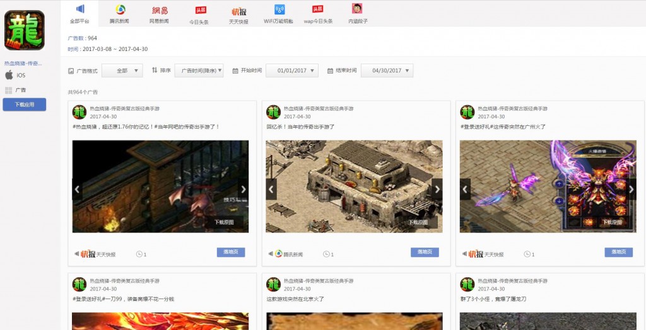
Task: Click the 广告数 : 964 text
Action: pyautogui.click(x=83, y=38)
